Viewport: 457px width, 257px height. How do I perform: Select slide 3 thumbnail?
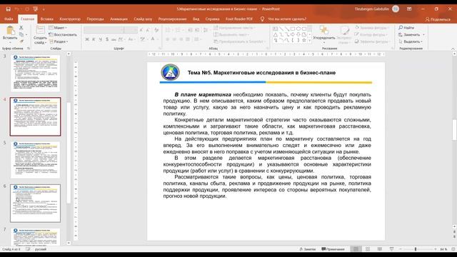(35, 73)
